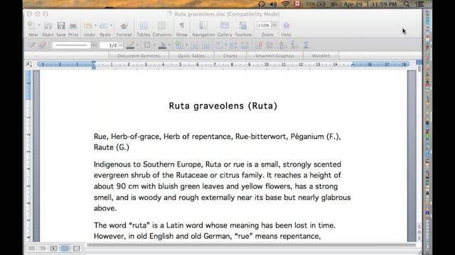Open the Document Elements tab
455x255 pixels.
coord(139,55)
